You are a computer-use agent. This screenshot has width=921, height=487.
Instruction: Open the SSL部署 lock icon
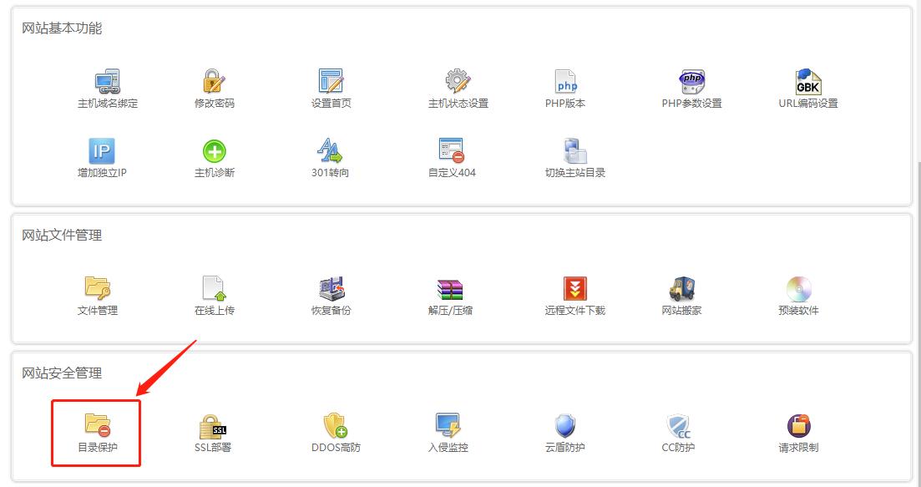(x=213, y=426)
